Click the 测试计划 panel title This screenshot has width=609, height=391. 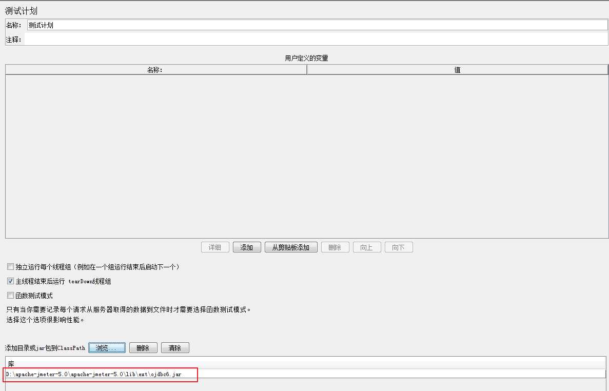point(21,11)
